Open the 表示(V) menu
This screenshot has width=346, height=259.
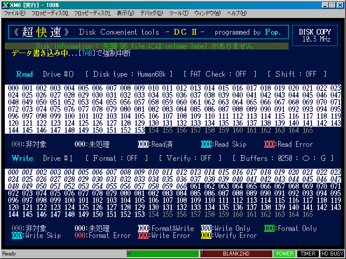click(x=125, y=13)
